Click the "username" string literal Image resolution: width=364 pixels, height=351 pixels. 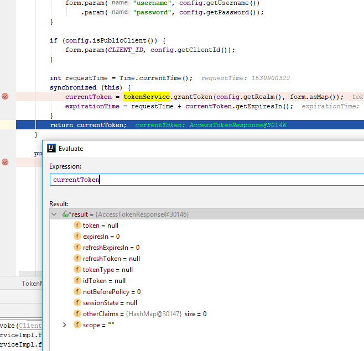[152, 3]
